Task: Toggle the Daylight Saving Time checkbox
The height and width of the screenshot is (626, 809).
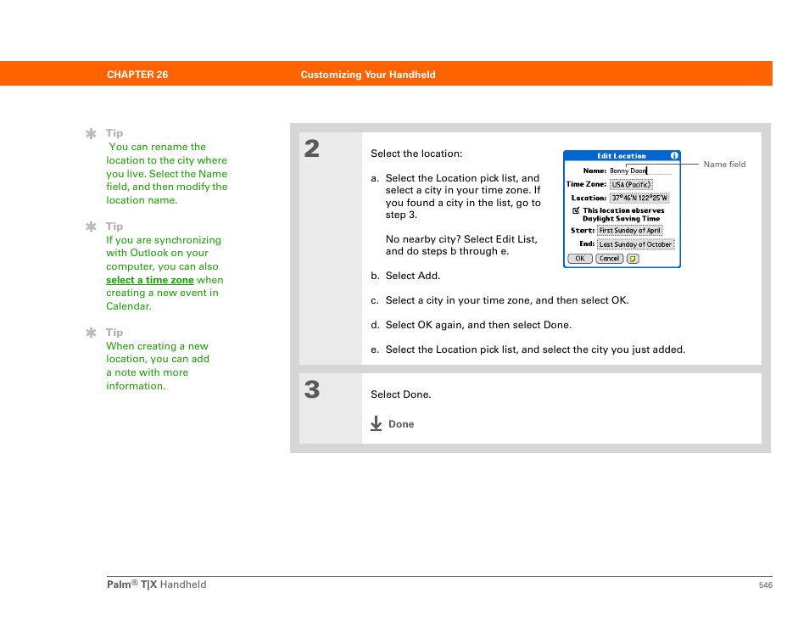Action: point(576,210)
